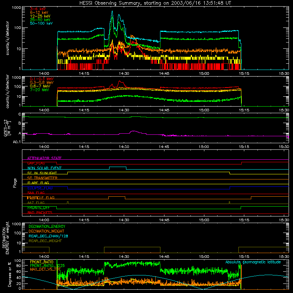
Task: Select the yellow "12-25 keV" legend label
Action: [x=40, y=16]
